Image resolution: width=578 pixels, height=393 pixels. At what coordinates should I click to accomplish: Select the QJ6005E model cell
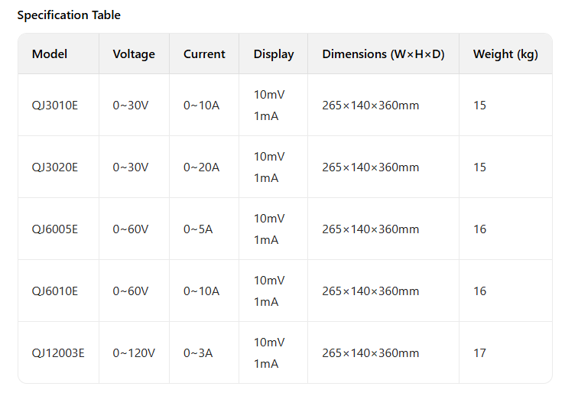[55, 229]
